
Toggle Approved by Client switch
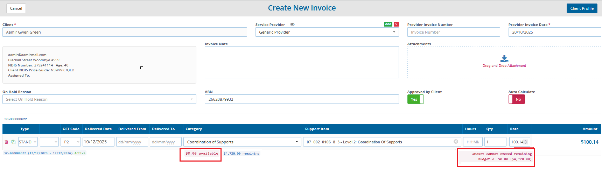point(415,99)
